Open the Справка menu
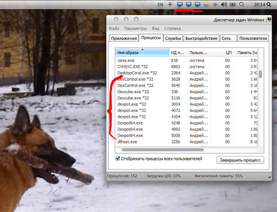Screen dimensions: 277x212 [x=172, y=29]
